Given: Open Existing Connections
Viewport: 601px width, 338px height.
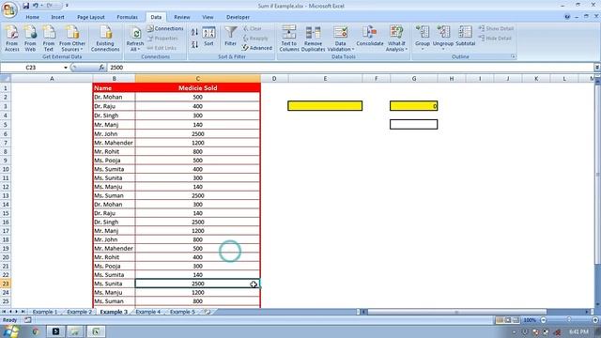Looking at the screenshot, I should (105, 38).
